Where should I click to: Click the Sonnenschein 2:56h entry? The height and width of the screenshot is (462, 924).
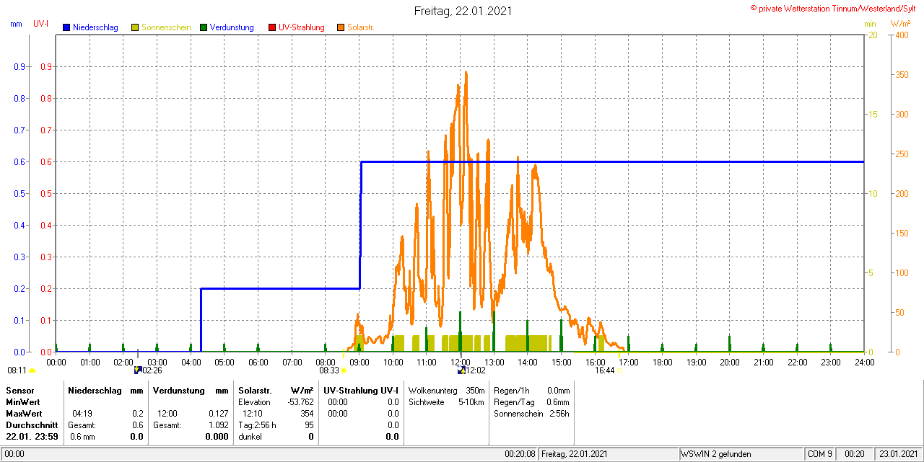(531, 414)
